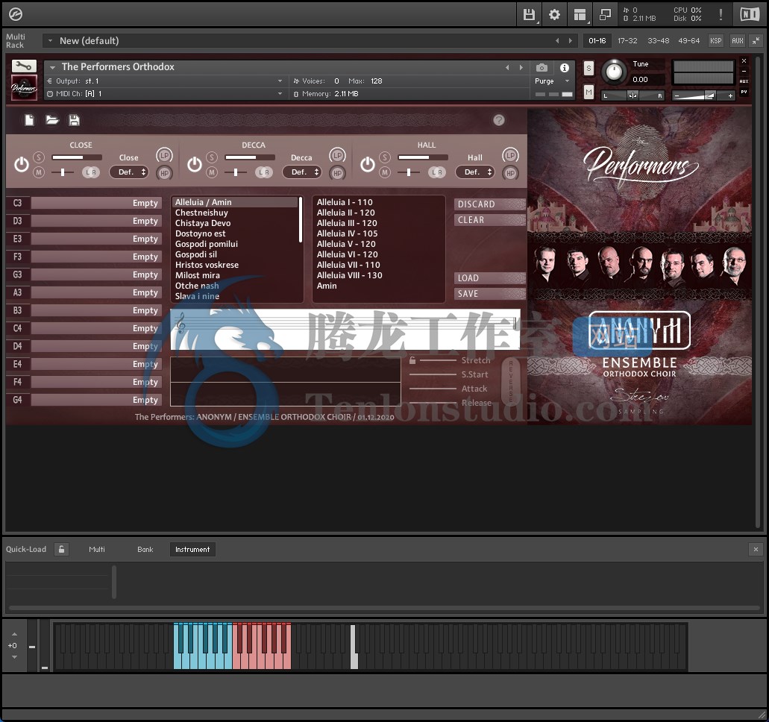Create new preset document icon
Screen dimensions: 769x722
pyautogui.click(x=29, y=120)
